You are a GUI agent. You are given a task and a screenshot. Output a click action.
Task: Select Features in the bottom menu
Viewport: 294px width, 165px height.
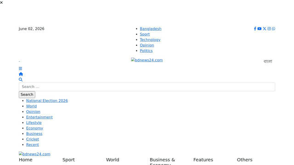[203, 160]
